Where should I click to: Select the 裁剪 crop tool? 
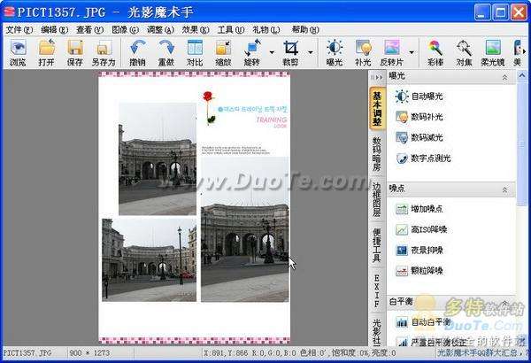(x=290, y=52)
